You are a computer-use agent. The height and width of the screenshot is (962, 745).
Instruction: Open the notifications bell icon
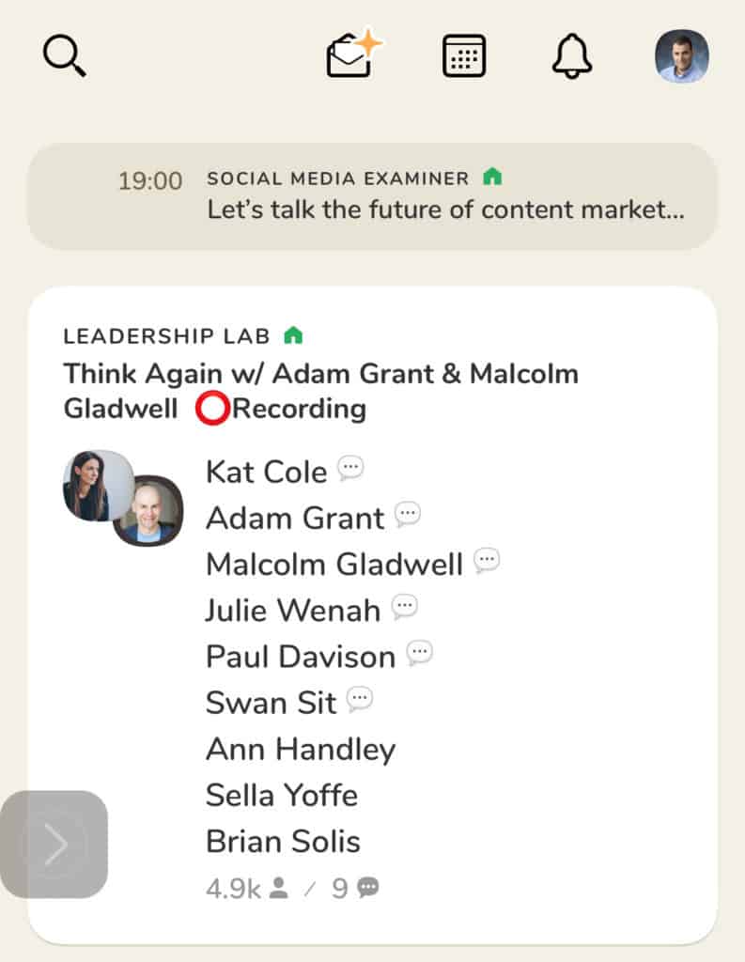pos(571,56)
